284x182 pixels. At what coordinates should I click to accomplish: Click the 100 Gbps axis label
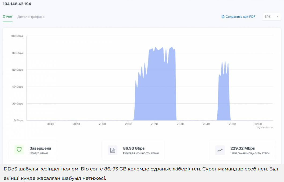[17, 36]
